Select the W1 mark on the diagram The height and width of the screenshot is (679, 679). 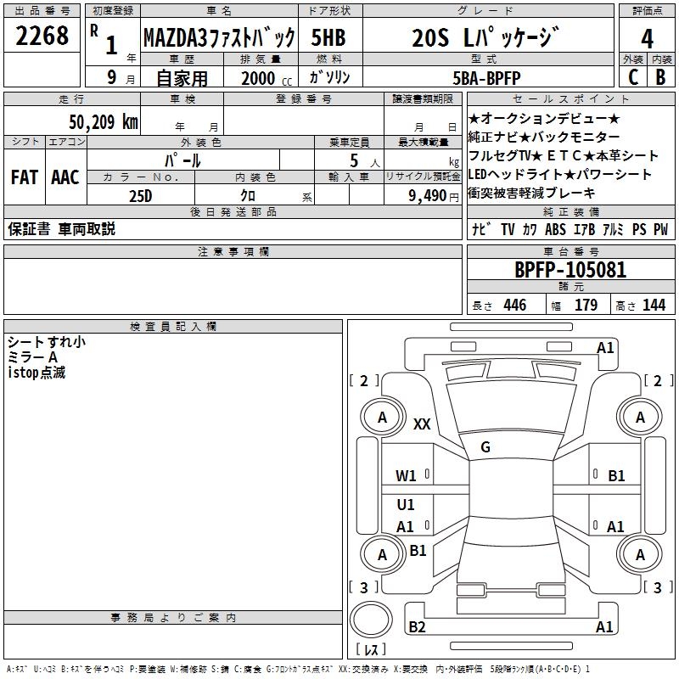point(406,476)
